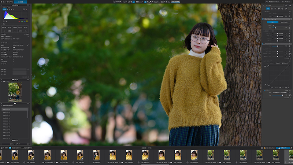The width and height of the screenshot is (293, 165).
Task: Click the corrections search field in right panel
Action: 273,5
